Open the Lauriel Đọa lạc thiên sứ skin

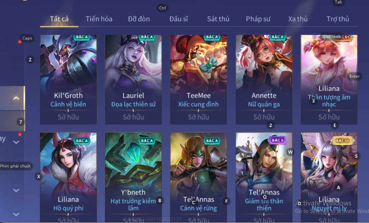(133, 80)
